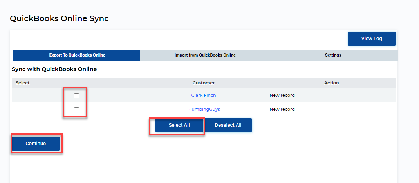Open the View Log button
This screenshot has height=183, width=419.
[x=372, y=39]
